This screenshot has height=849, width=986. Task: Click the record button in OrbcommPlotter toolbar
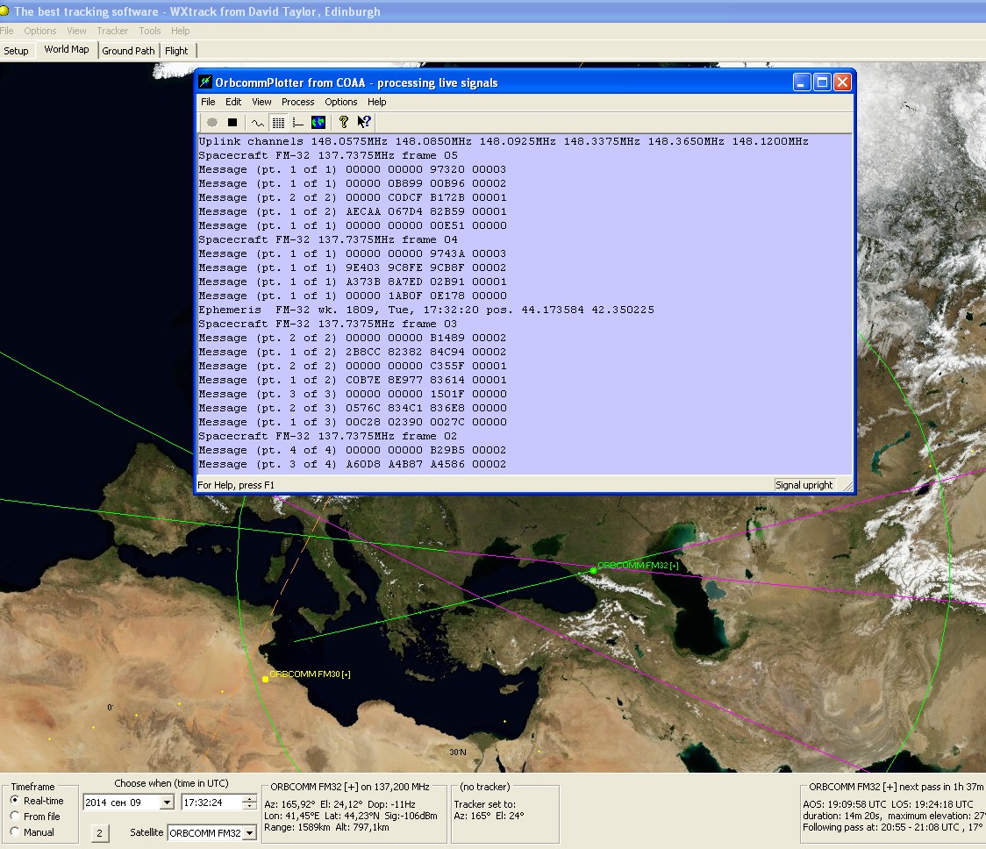[x=212, y=123]
